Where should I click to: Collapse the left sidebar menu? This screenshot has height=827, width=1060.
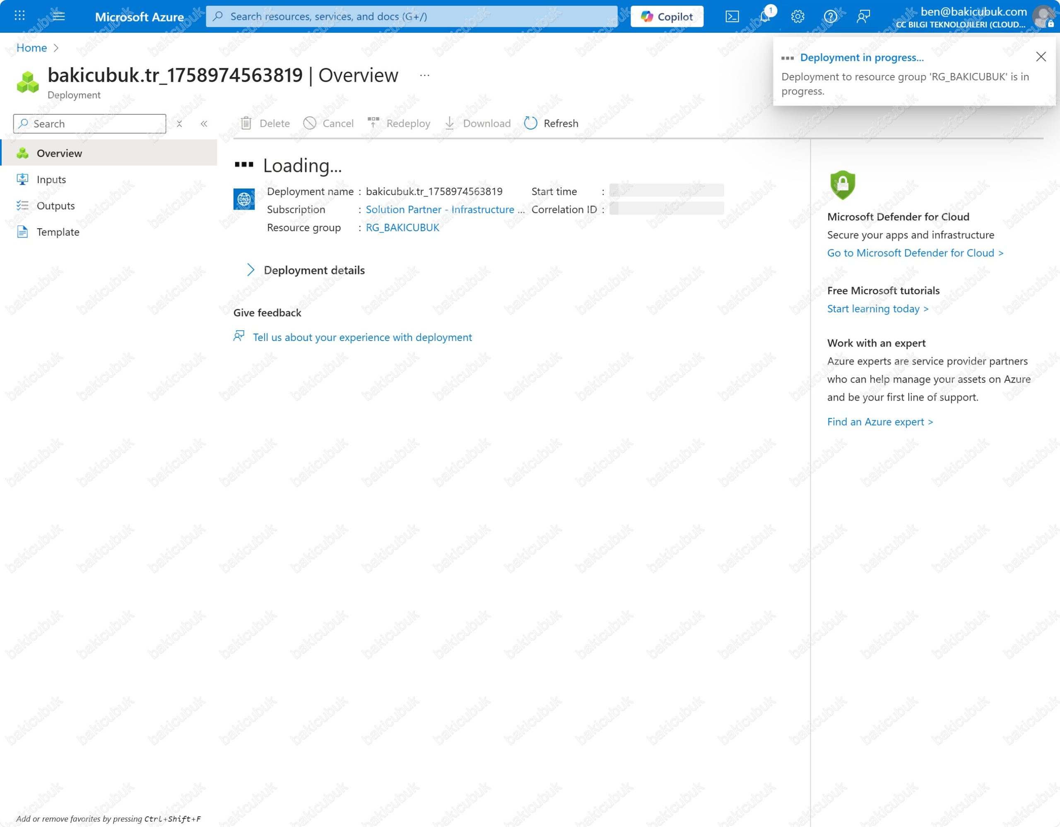[x=204, y=124]
